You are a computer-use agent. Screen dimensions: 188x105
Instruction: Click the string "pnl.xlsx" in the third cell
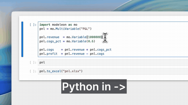coord(72,71)
